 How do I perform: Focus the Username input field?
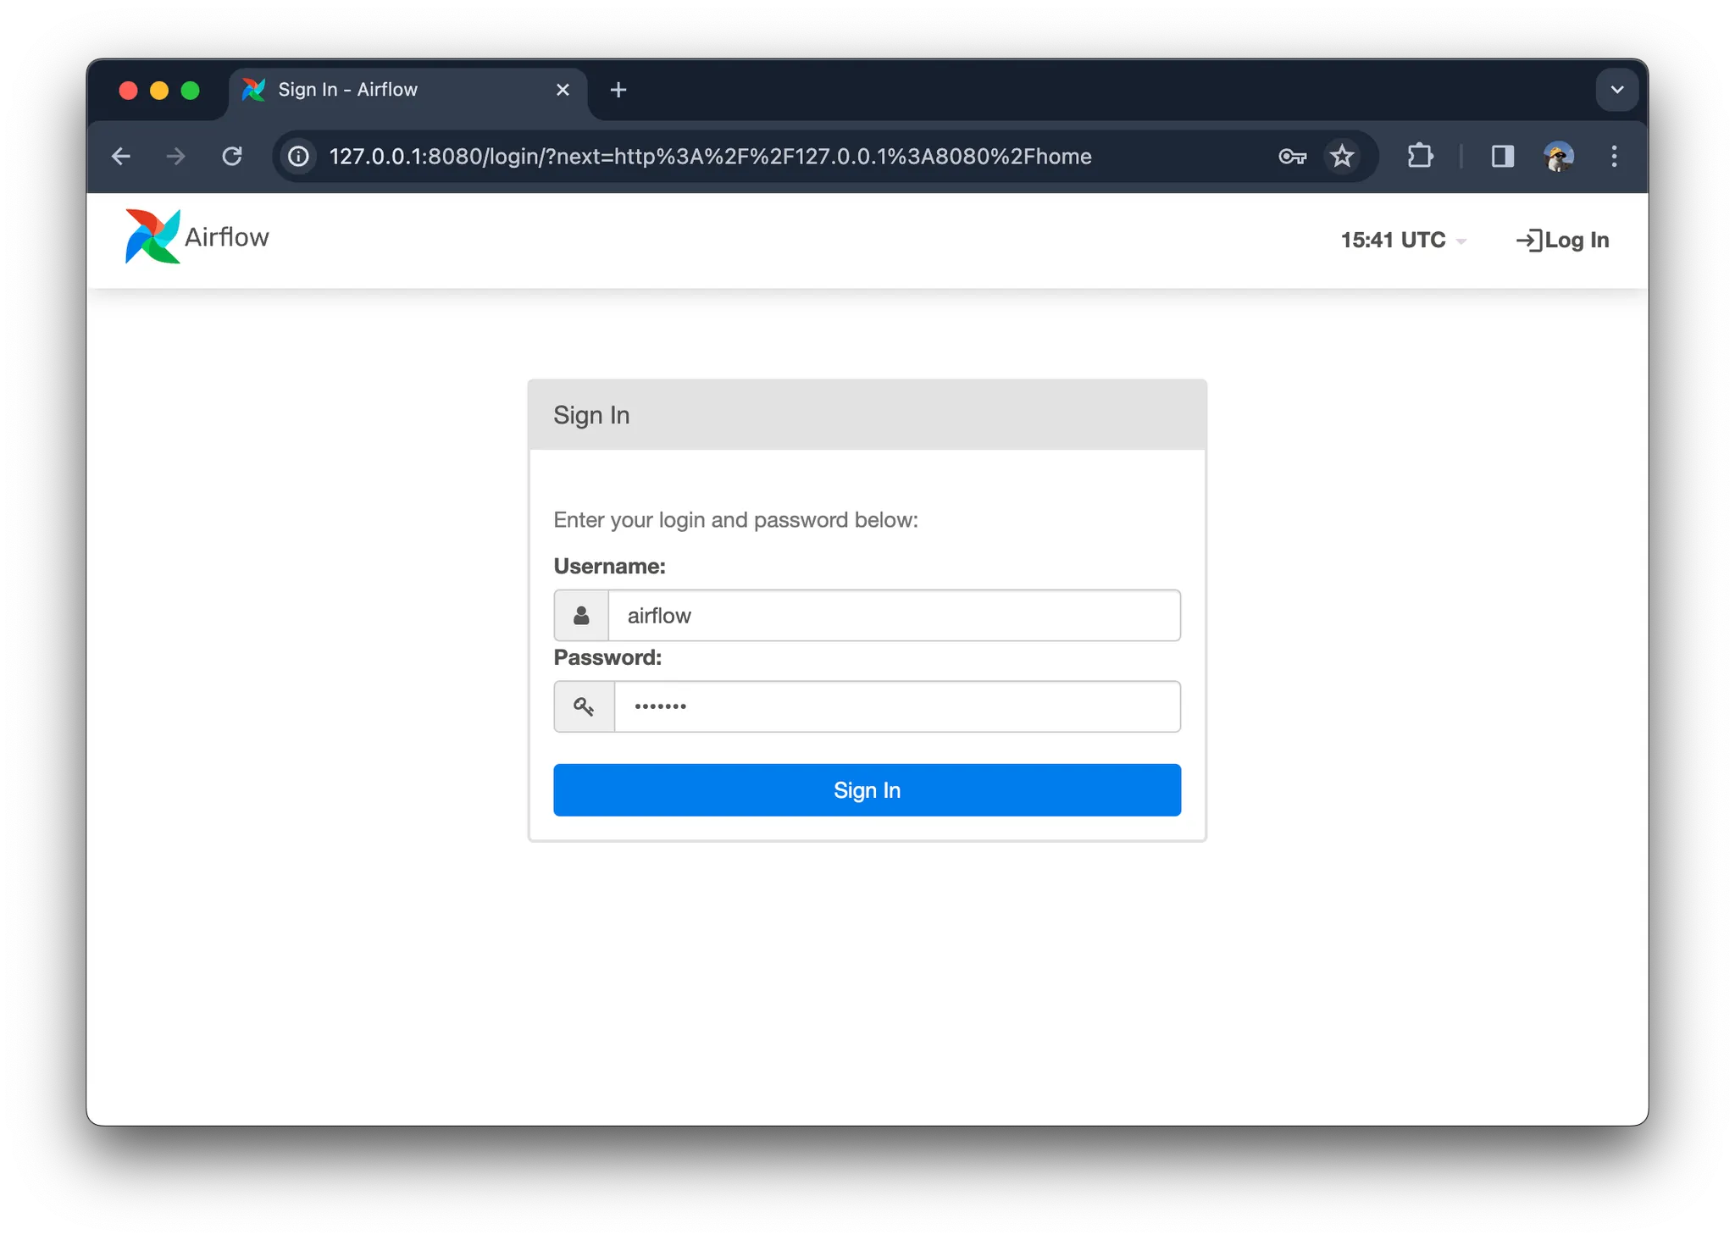point(894,616)
